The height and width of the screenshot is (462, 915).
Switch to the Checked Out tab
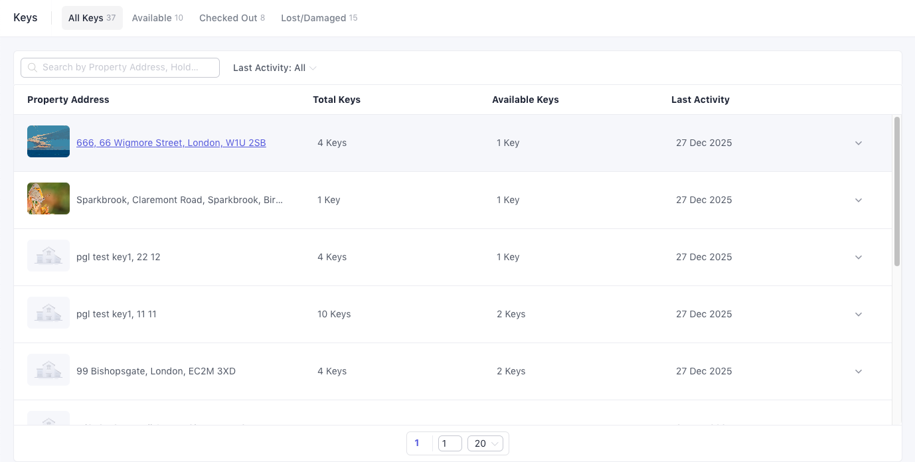point(232,18)
